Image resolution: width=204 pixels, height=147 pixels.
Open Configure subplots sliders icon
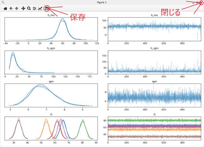click(x=35, y=9)
